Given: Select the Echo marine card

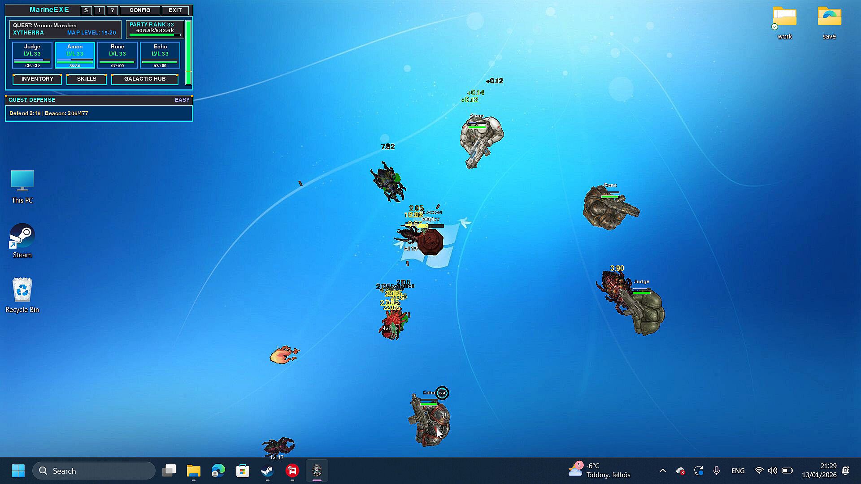Looking at the screenshot, I should click(160, 55).
